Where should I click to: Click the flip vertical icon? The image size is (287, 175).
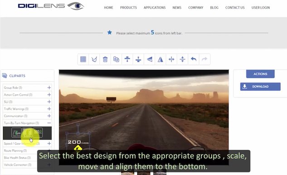(x=150, y=59)
